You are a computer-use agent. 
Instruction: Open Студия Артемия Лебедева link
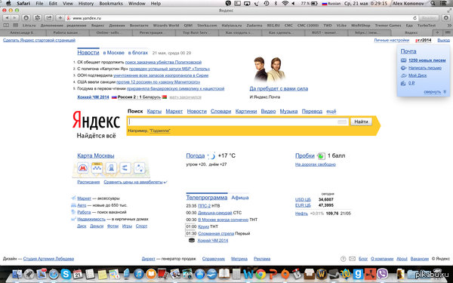click(48, 259)
